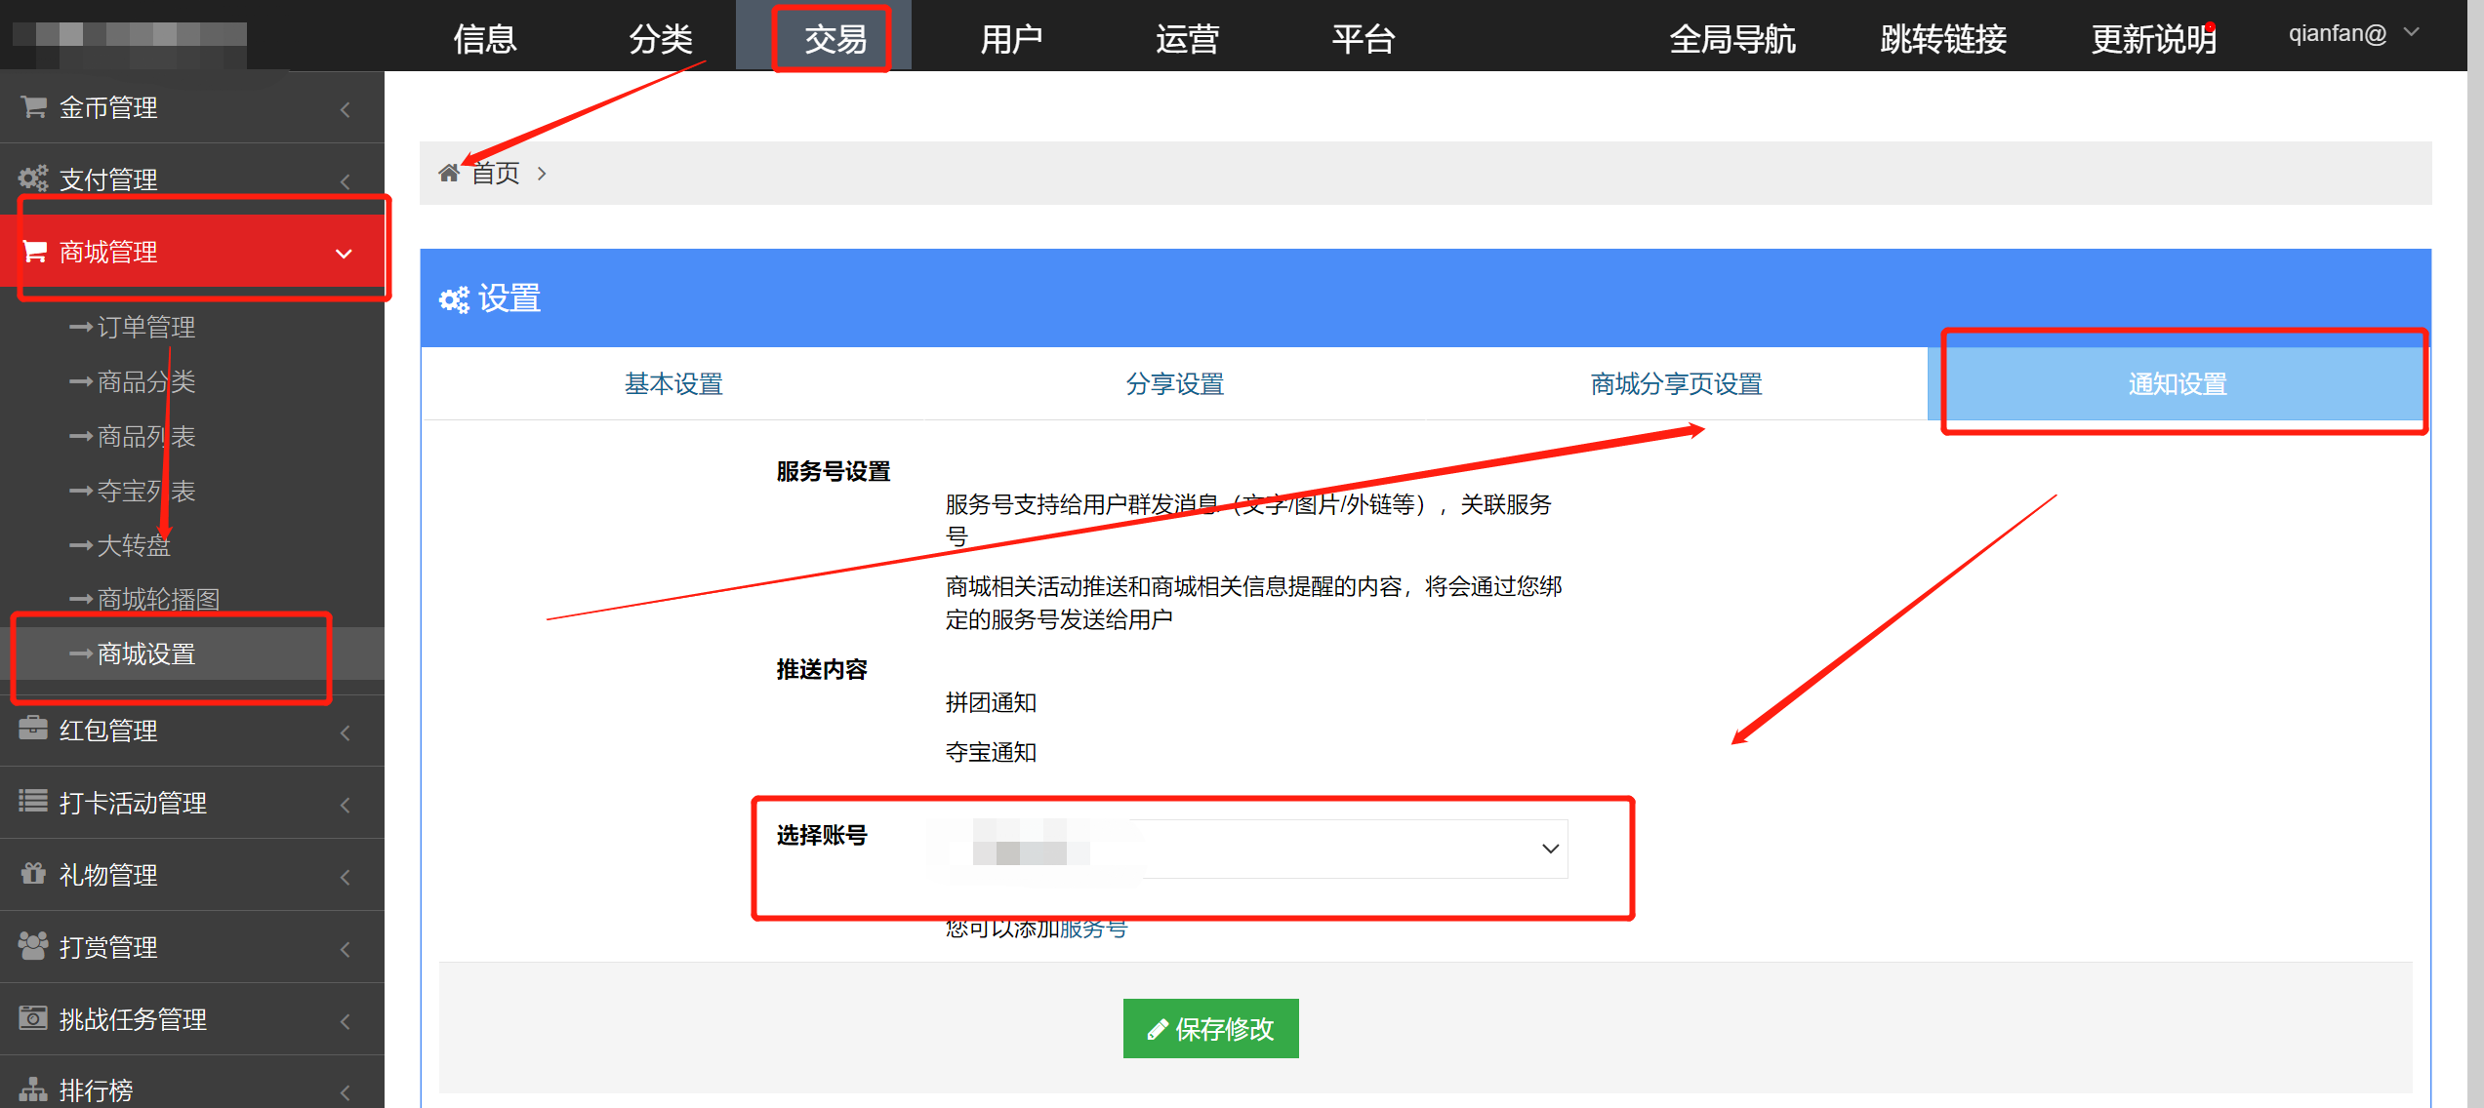Switch to the 基本设置 tab
The image size is (2484, 1108).
coord(673,383)
